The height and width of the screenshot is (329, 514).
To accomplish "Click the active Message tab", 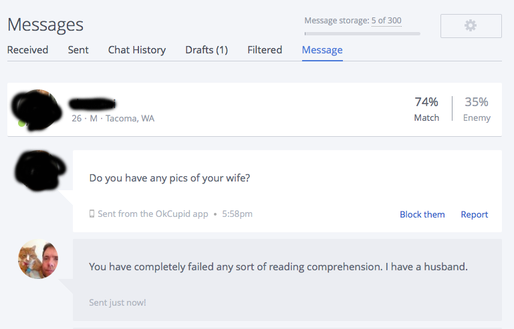I will (322, 50).
